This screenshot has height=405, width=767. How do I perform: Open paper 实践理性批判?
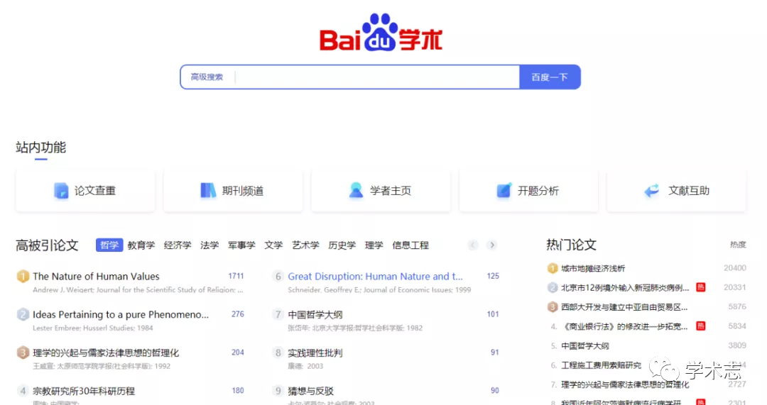[x=315, y=353]
